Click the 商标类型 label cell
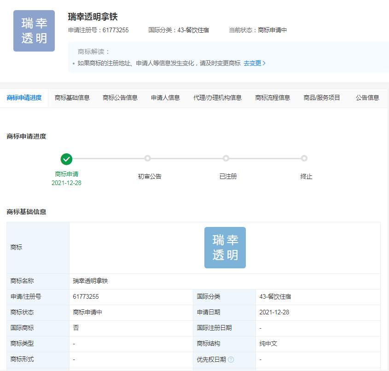389x371 pixels. click(38, 343)
